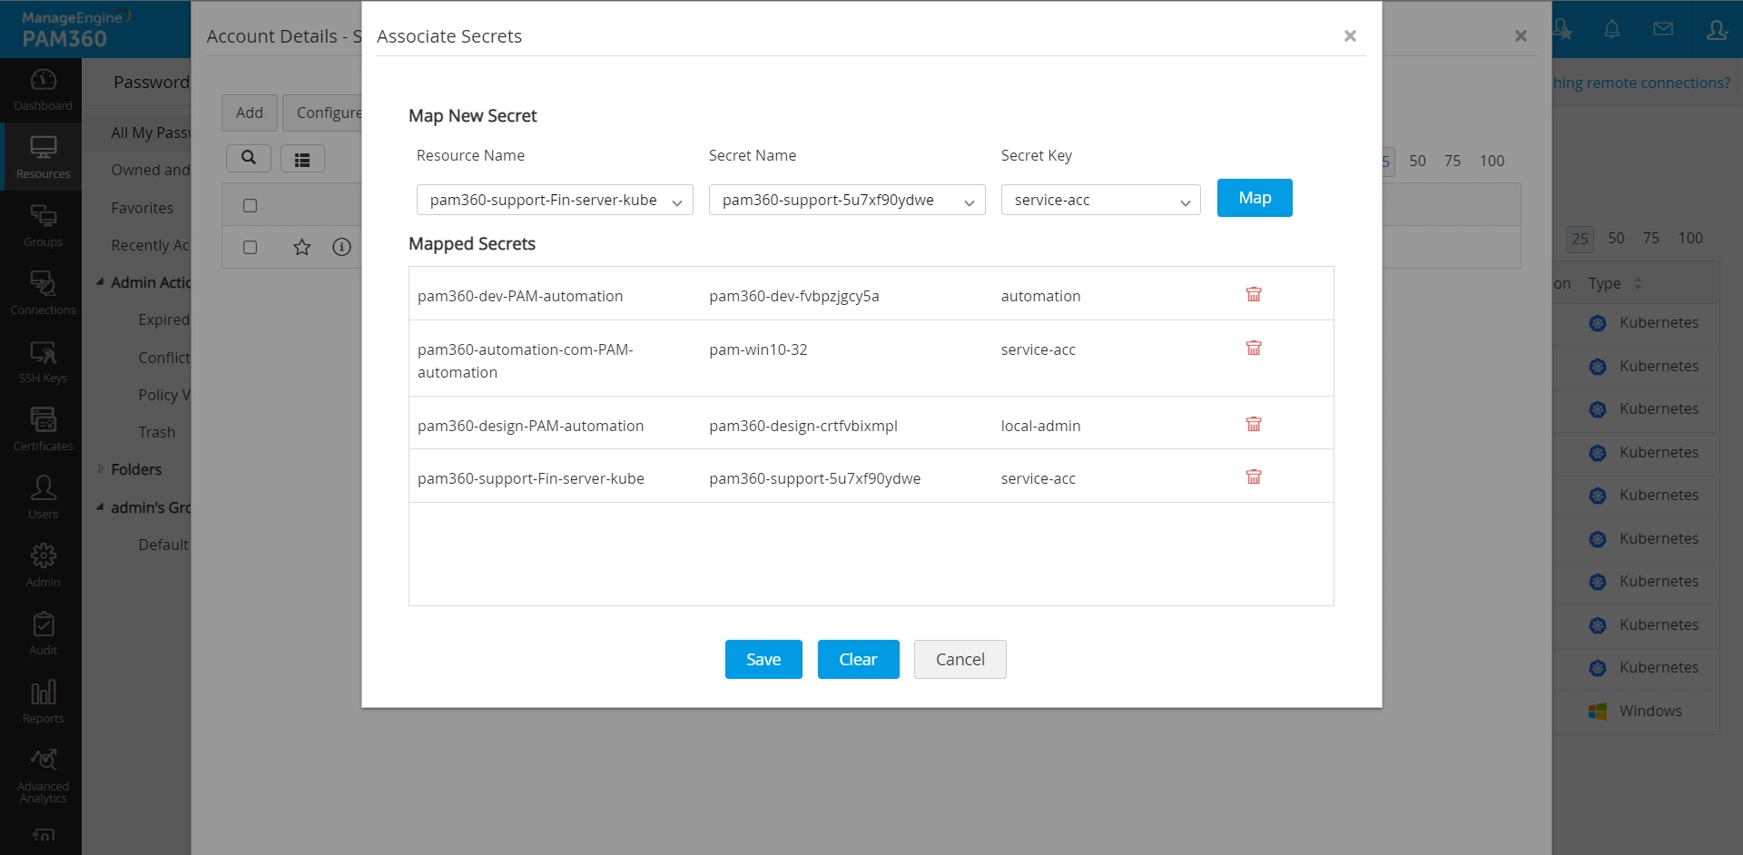Check the account row checkbox
Viewport: 1743px width, 855px height.
pos(251,247)
